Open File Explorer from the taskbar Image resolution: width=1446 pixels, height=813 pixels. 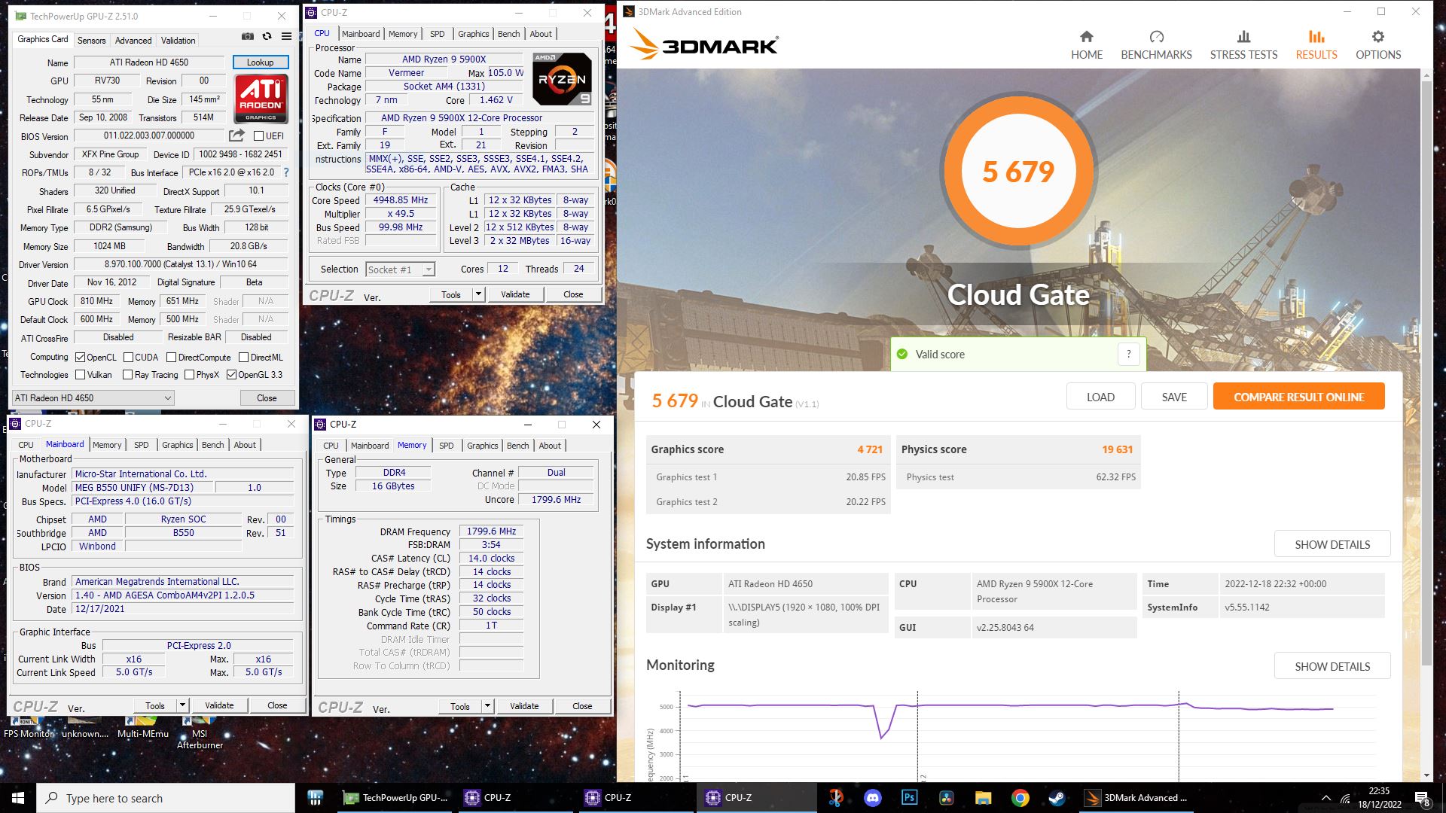983,798
